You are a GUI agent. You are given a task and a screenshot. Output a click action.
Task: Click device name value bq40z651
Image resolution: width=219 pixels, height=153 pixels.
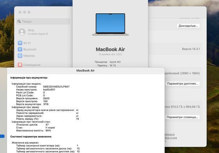pyautogui.click(x=49, y=89)
